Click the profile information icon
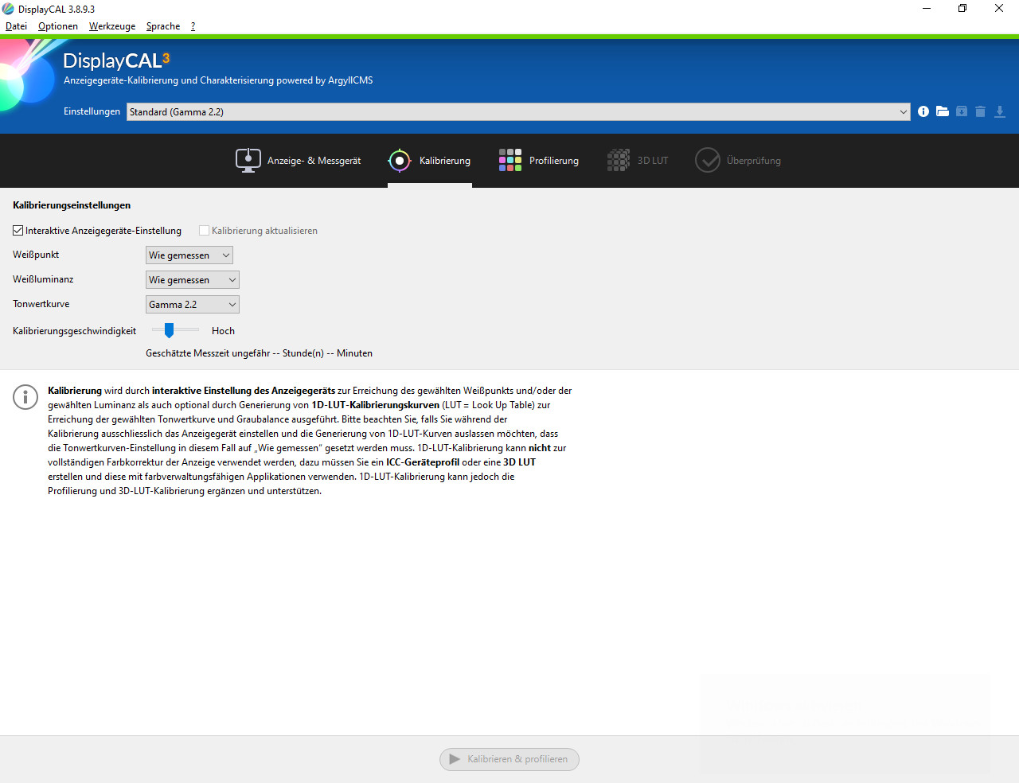The width and height of the screenshot is (1019, 783). pyautogui.click(x=923, y=111)
